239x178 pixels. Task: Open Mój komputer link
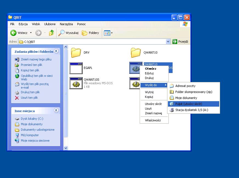tap(30, 135)
